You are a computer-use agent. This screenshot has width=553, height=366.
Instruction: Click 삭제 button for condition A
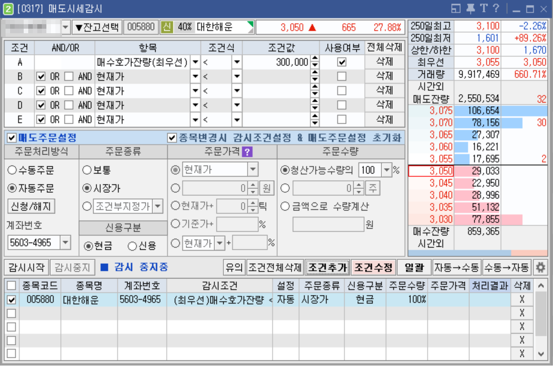coord(385,62)
